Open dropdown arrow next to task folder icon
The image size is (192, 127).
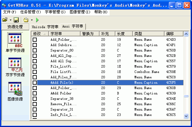tap(32, 20)
